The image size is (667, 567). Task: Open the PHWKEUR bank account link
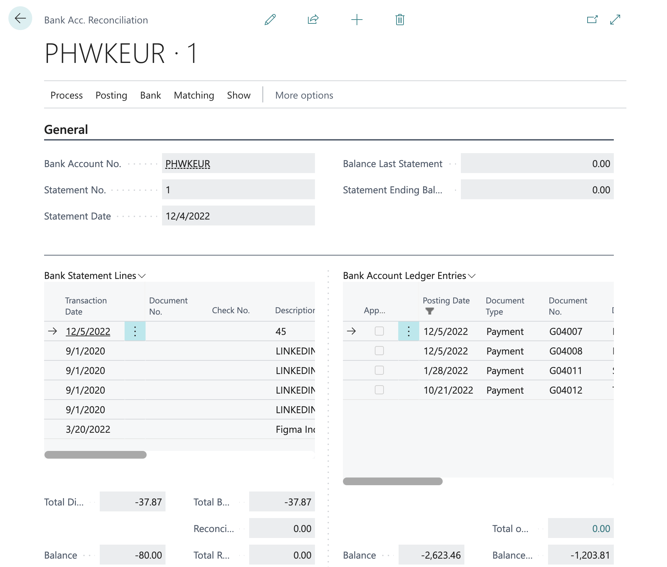[x=188, y=164]
